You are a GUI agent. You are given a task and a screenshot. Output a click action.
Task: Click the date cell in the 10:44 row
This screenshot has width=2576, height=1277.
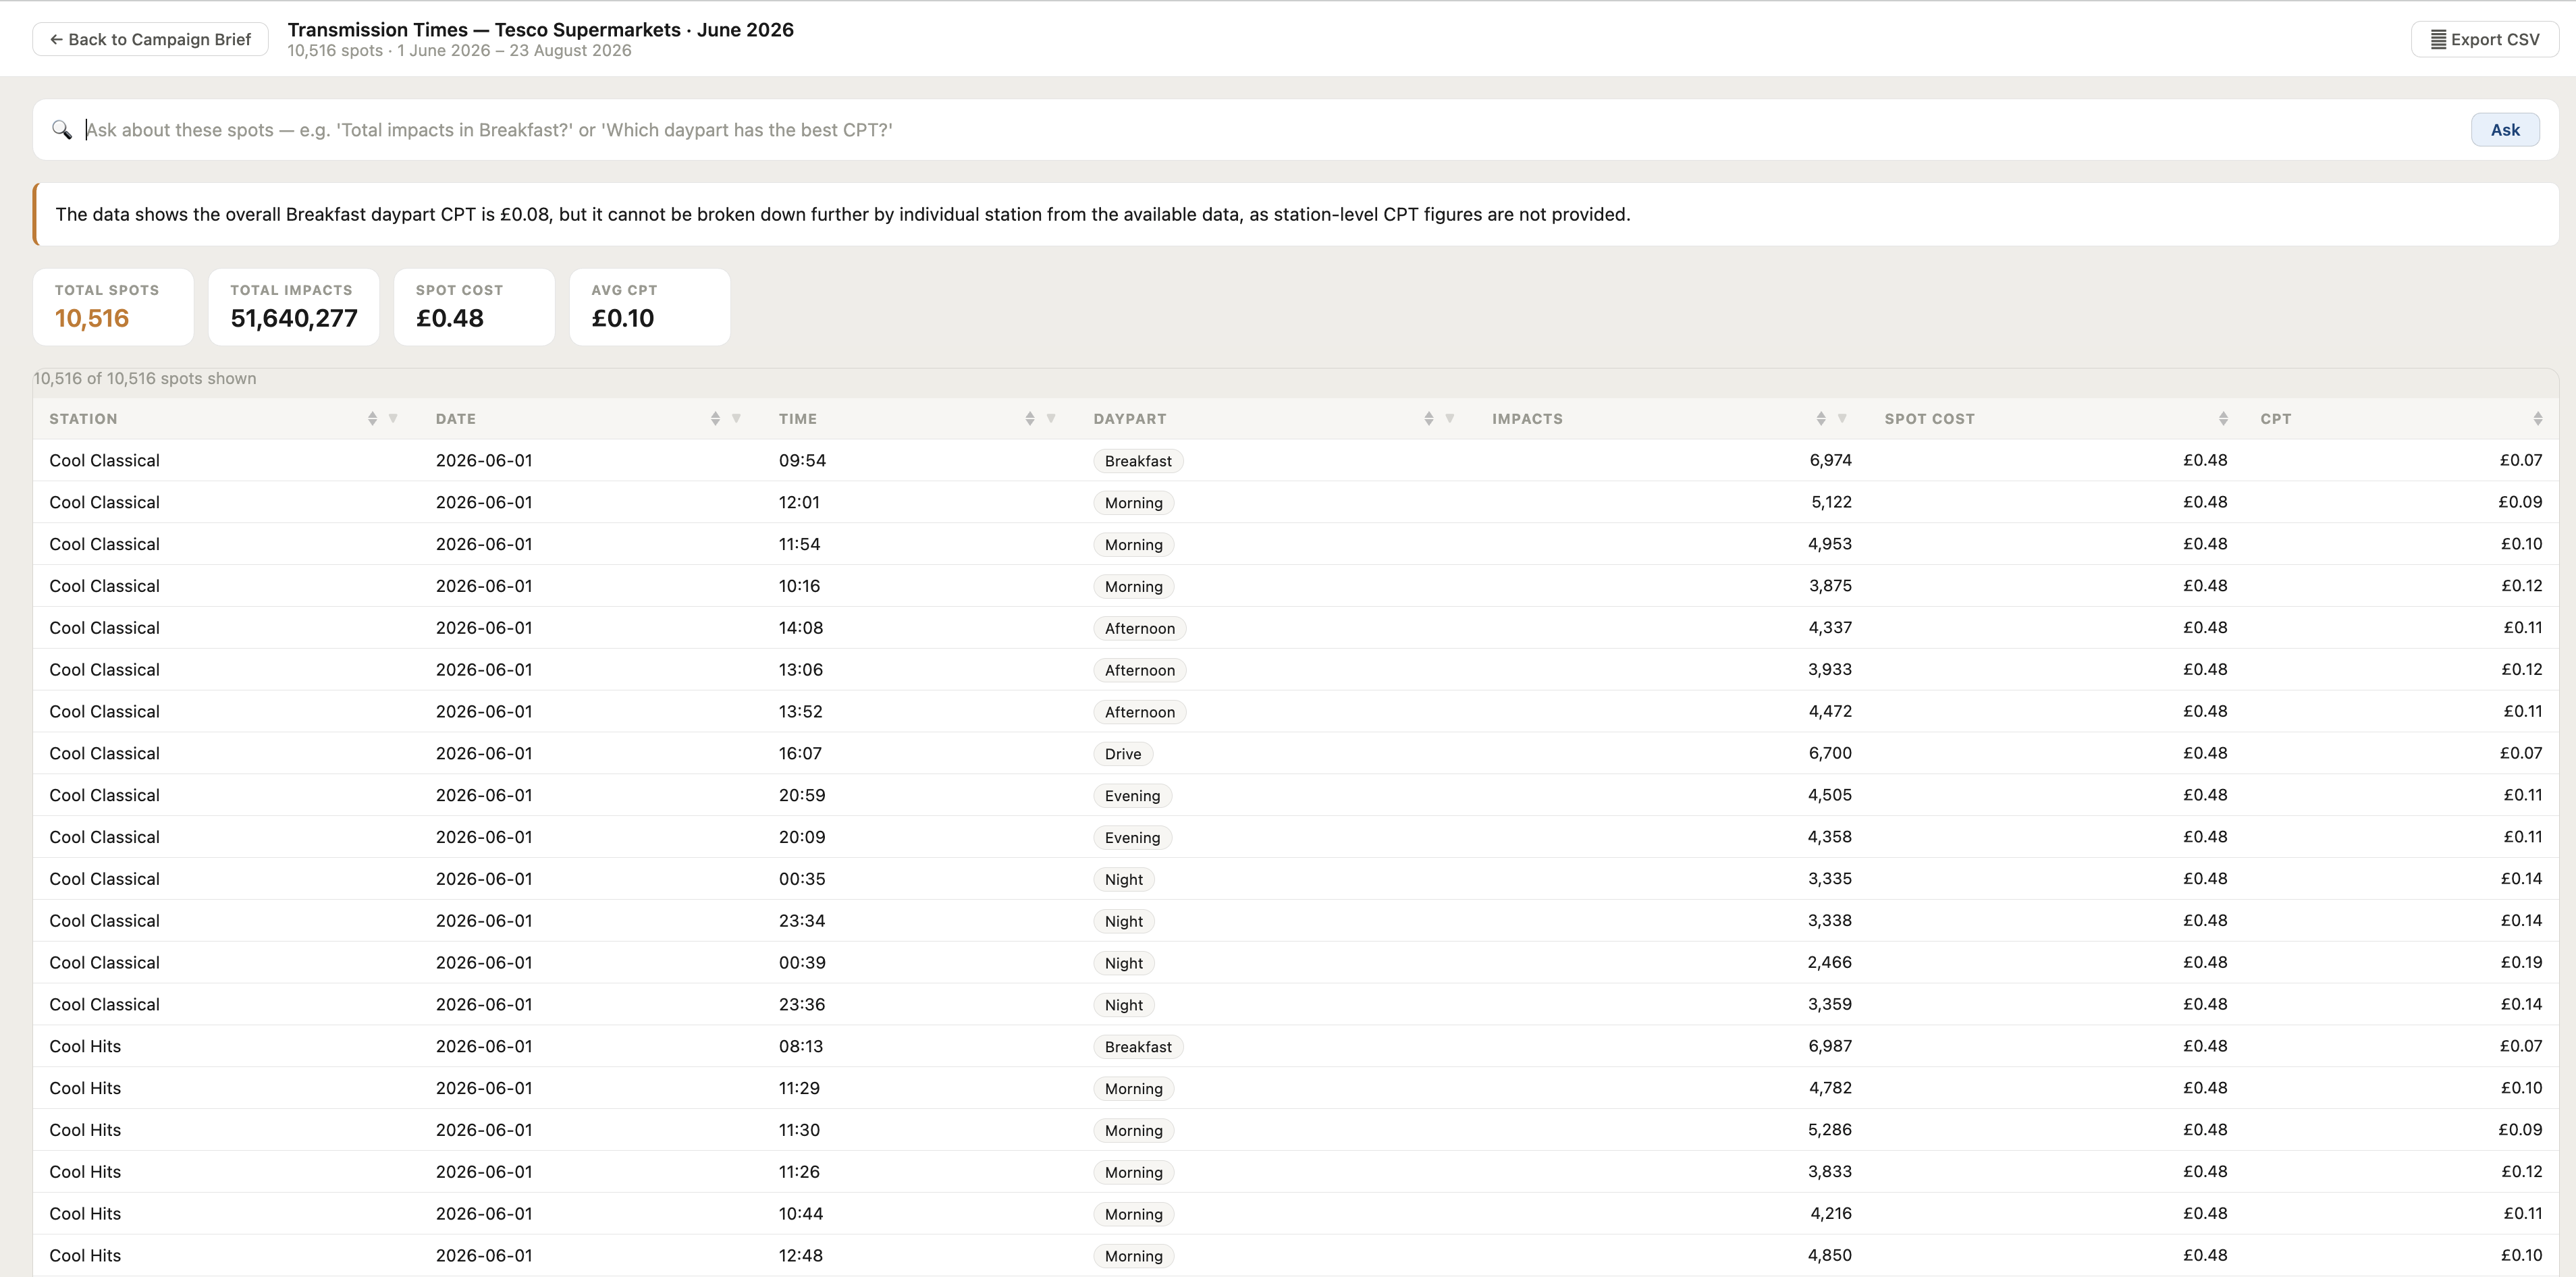pos(484,1214)
